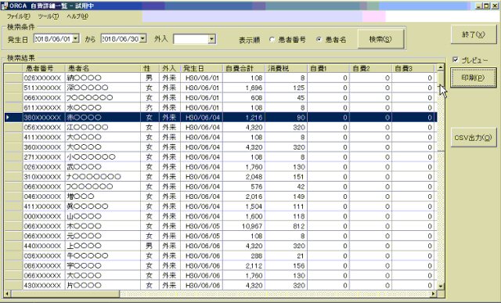
Task: Click the horizontal scrollbar thumb
Action: (65, 294)
